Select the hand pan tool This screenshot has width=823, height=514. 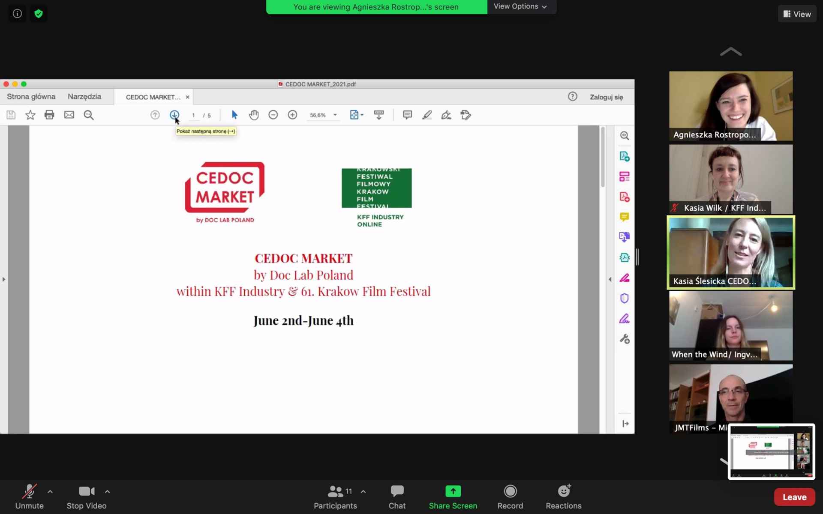[x=254, y=115]
